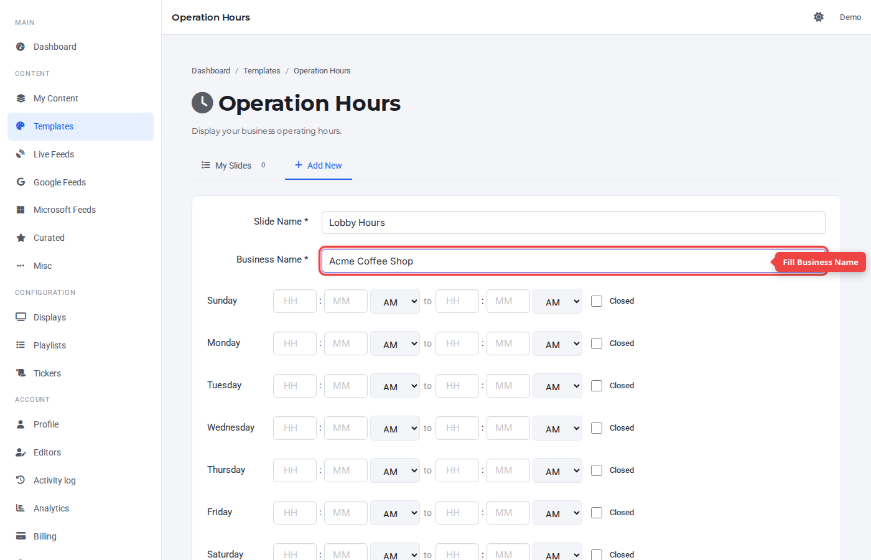Screen dimensions: 871x560
Task: Focus Tuesday closing HH field
Action: (457, 386)
